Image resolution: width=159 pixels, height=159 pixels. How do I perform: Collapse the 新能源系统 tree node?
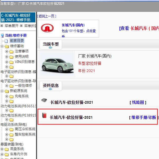(x=2, y=91)
